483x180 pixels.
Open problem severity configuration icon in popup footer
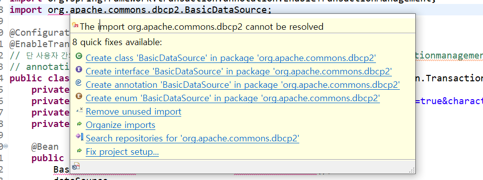tap(76, 167)
